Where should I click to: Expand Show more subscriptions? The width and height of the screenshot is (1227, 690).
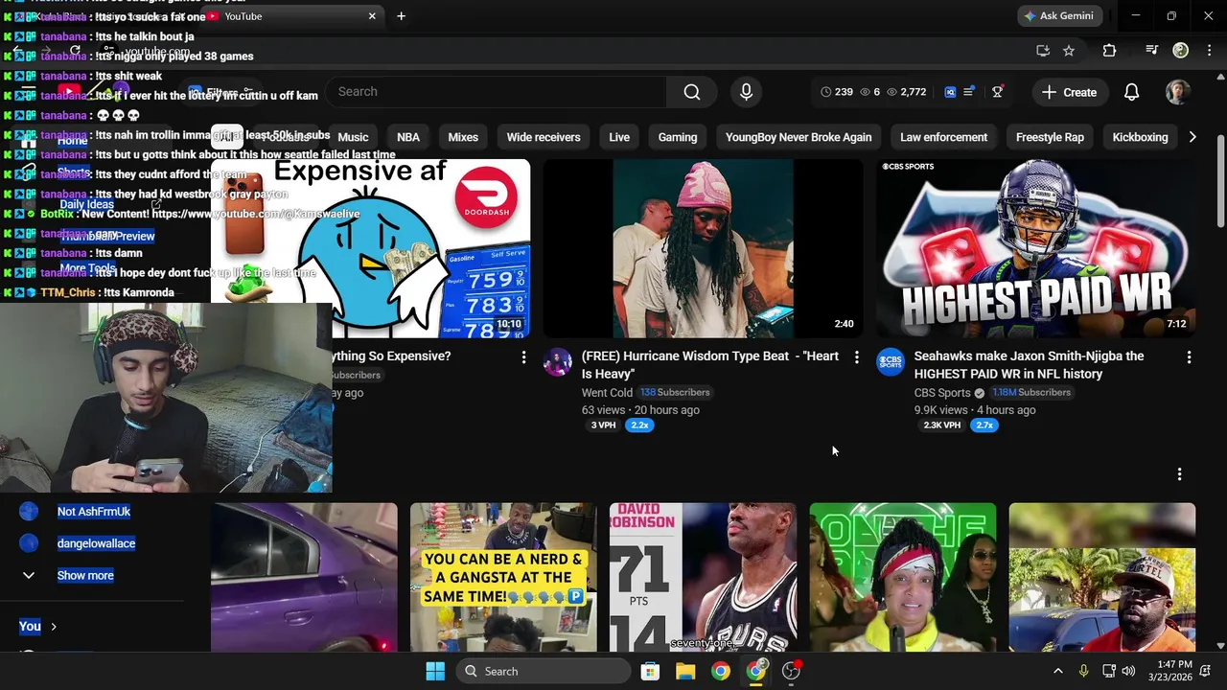(x=84, y=575)
